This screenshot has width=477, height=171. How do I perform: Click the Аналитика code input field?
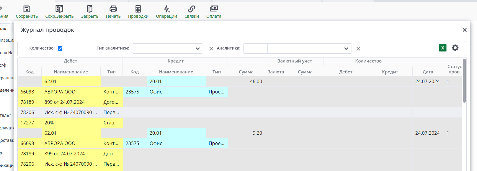coord(255,49)
